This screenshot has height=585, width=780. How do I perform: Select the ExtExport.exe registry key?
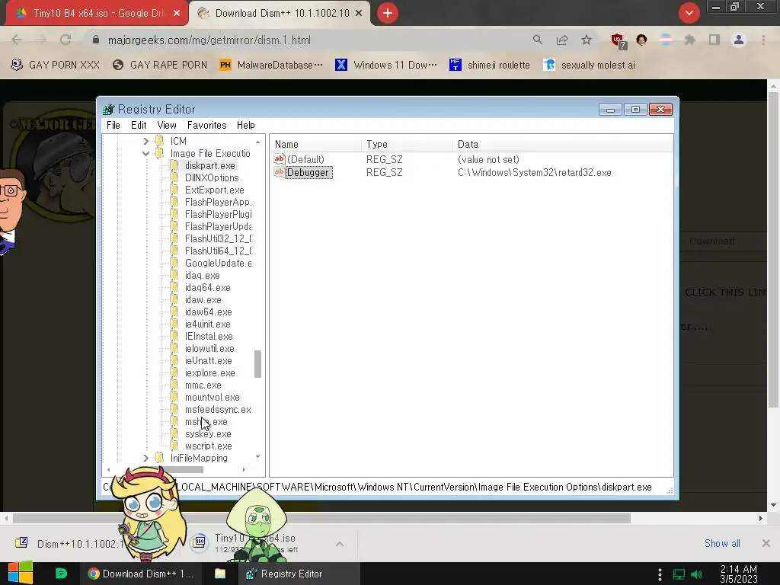(x=214, y=190)
